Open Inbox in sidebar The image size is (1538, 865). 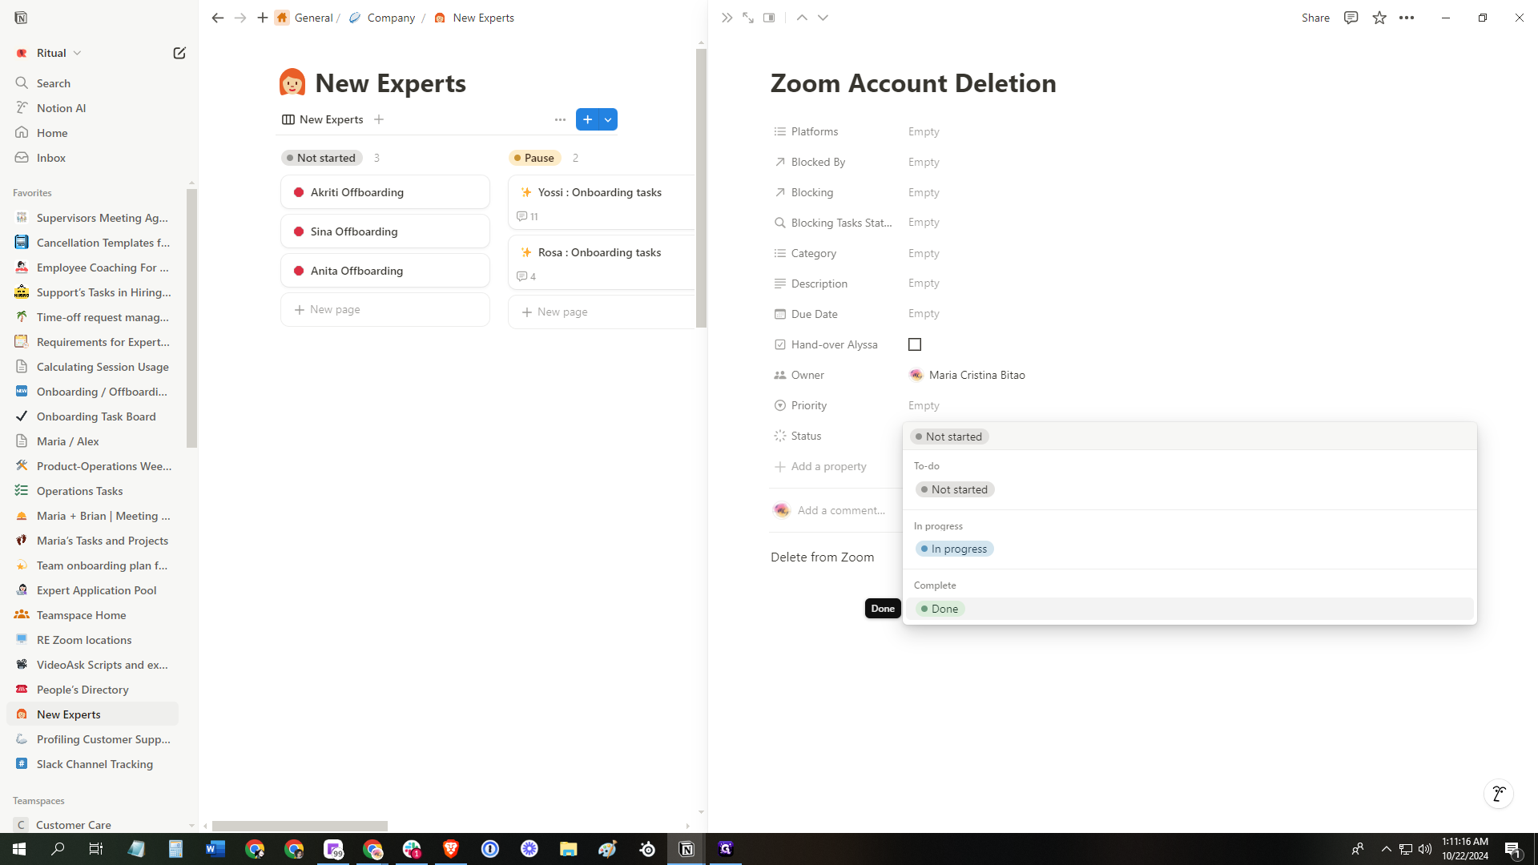click(x=51, y=158)
